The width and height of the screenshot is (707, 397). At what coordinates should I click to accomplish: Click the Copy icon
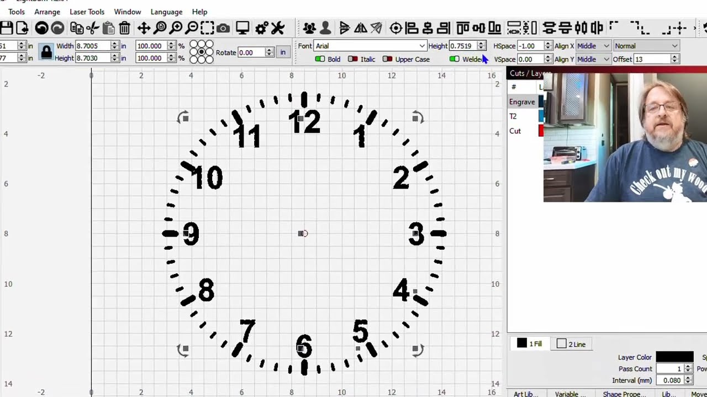coord(77,28)
